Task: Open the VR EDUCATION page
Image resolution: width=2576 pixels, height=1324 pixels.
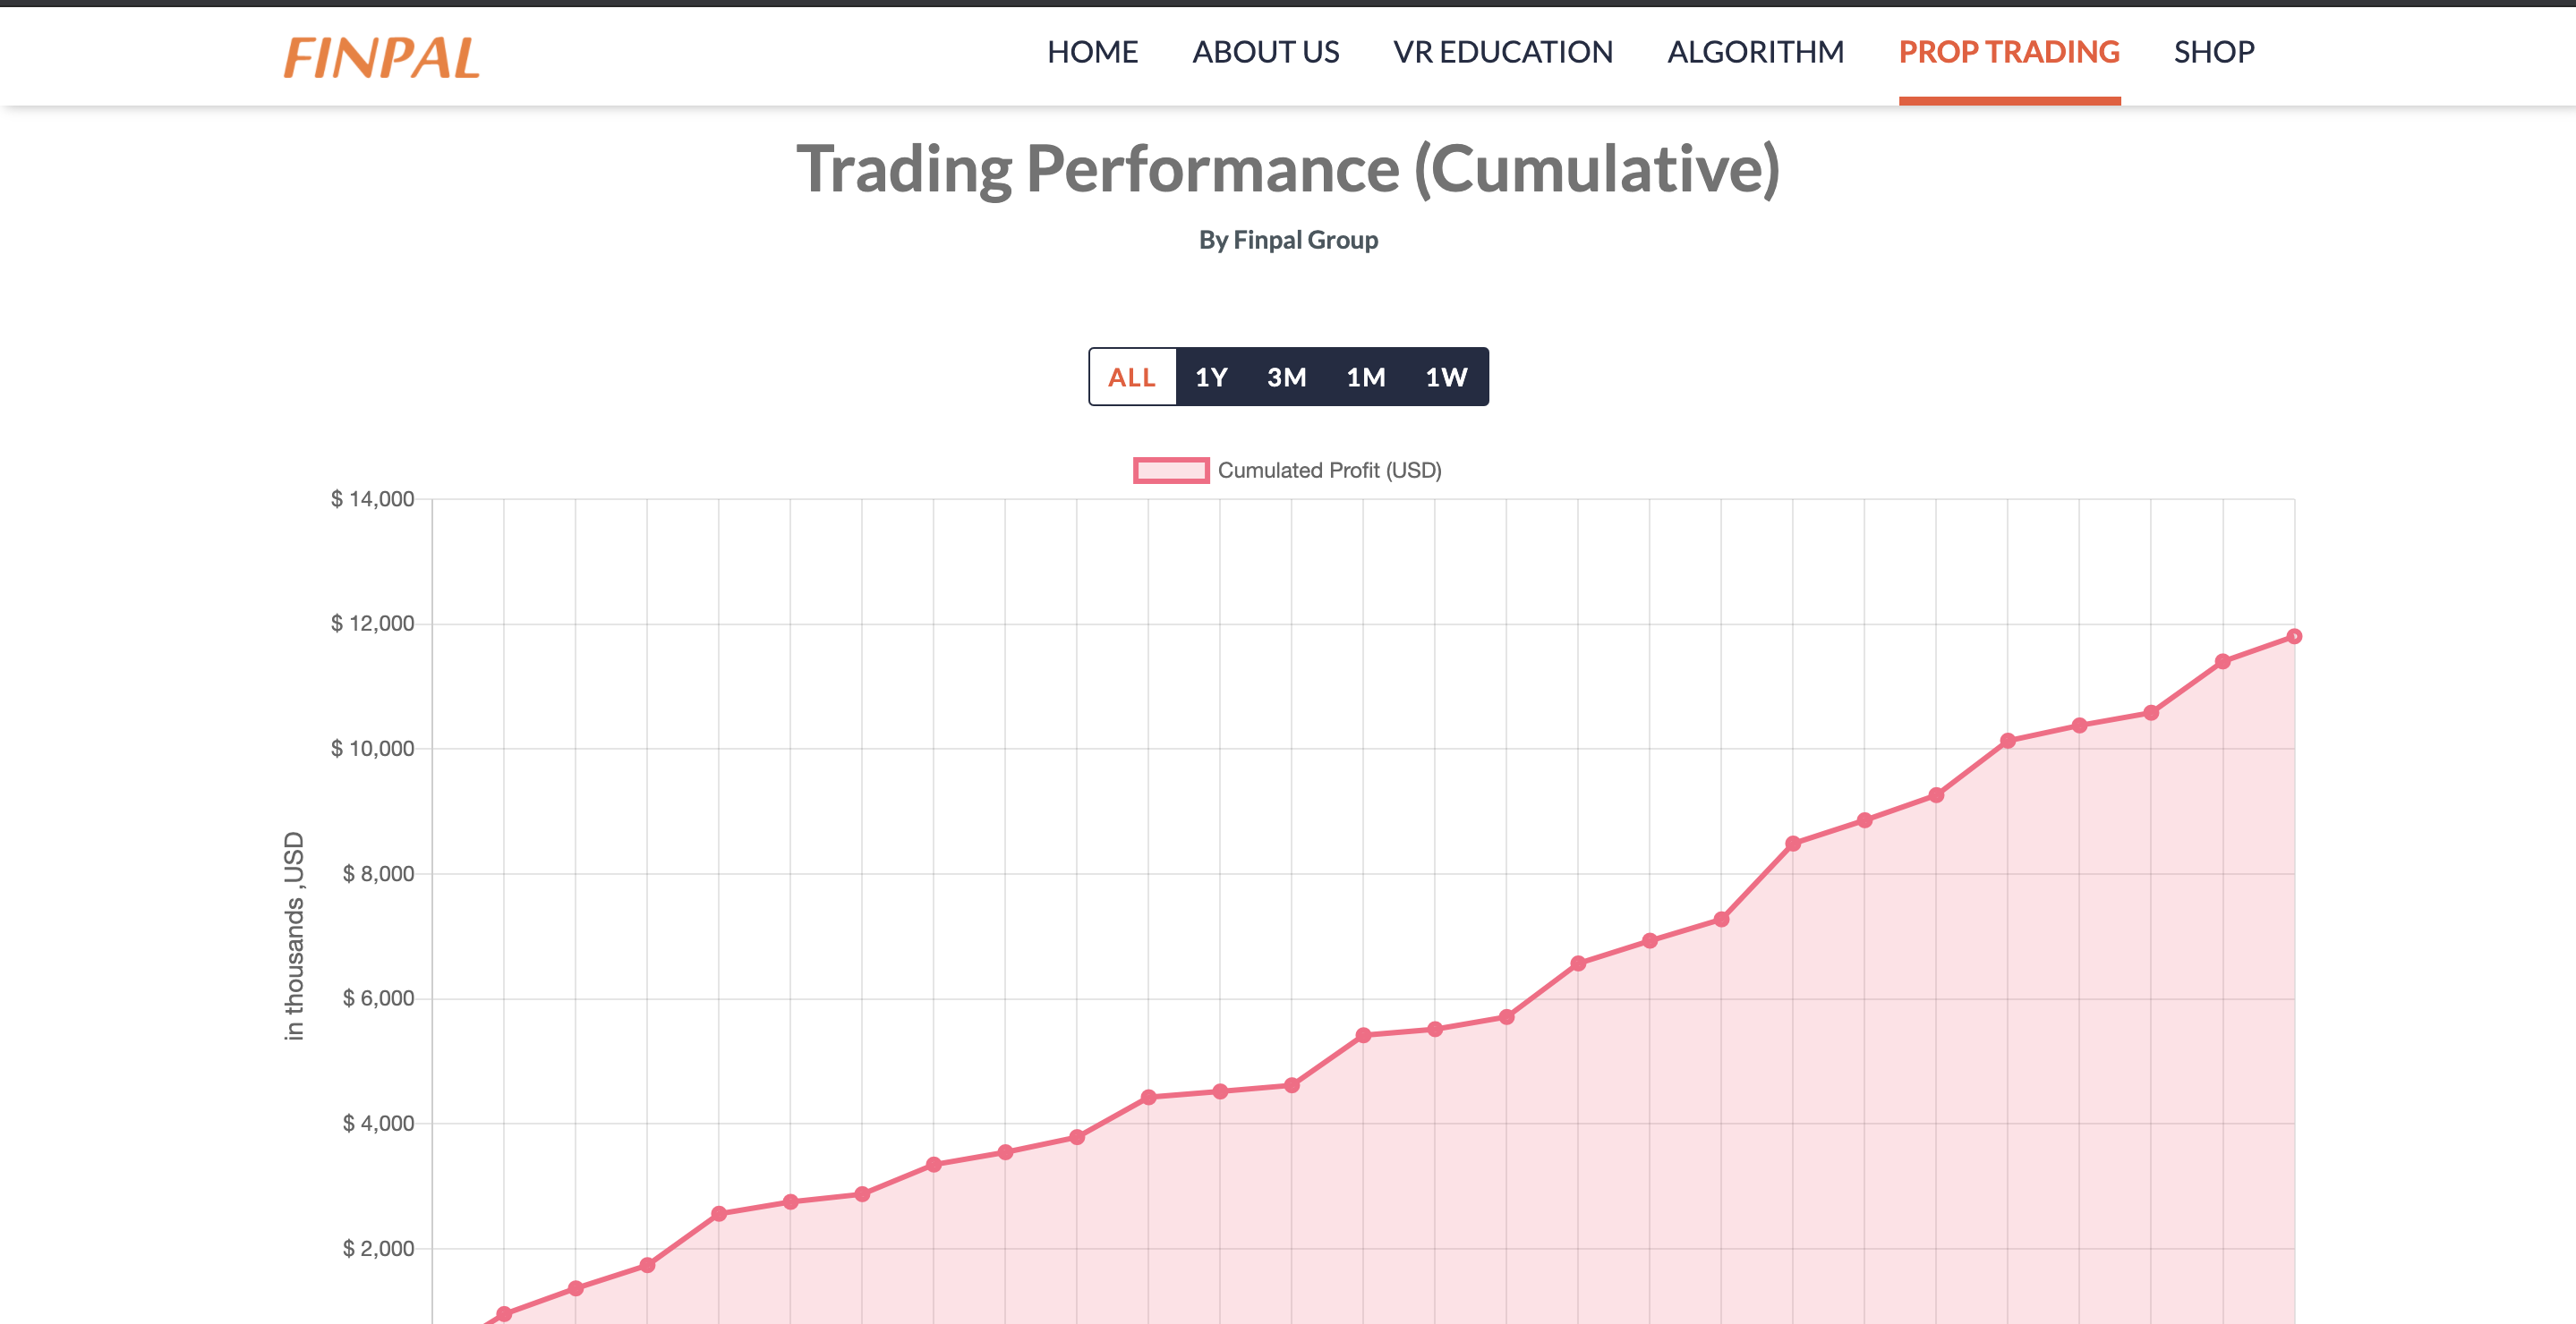Action: click(x=1502, y=52)
